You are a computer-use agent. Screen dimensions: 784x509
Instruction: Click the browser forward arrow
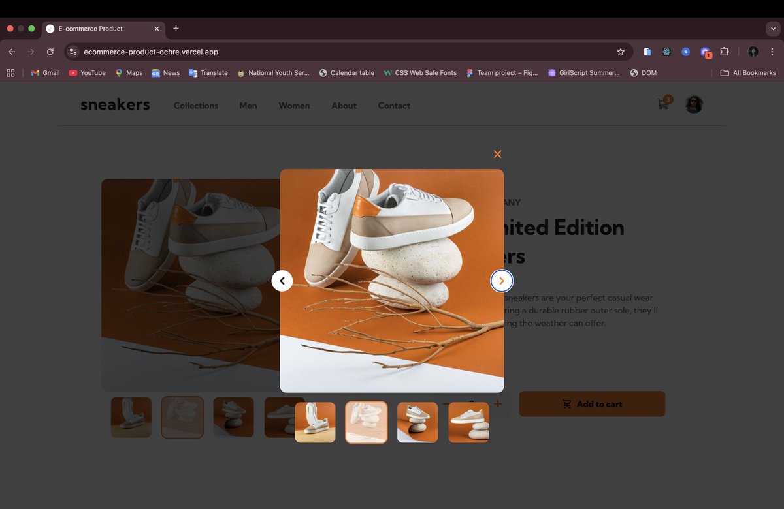point(31,52)
